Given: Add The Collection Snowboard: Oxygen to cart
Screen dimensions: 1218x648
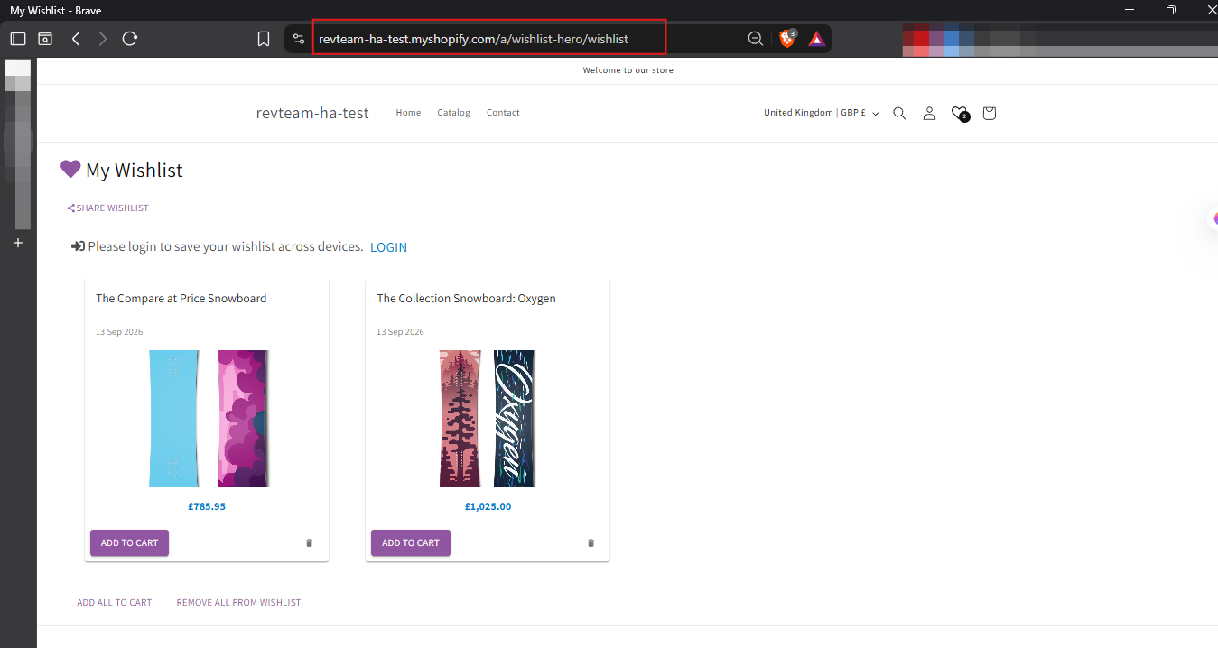Looking at the screenshot, I should point(411,543).
